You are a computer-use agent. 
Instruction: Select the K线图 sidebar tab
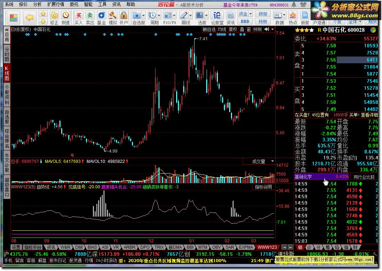click(7, 73)
